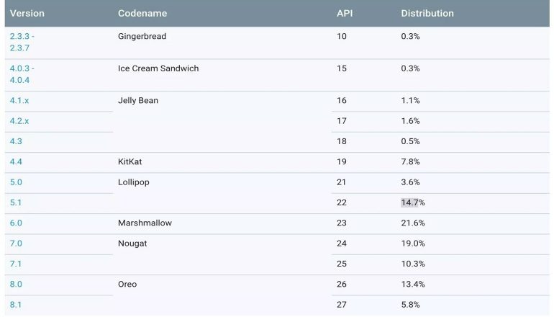The height and width of the screenshot is (317, 554).
Task: Select the 8.0 Oreo version link
Action: [17, 285]
